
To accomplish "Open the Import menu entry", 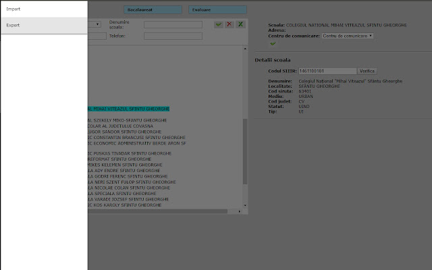I will [x=44, y=9].
